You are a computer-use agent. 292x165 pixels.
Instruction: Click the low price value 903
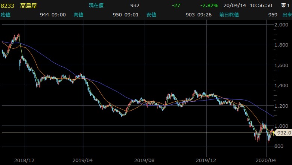click(190, 15)
